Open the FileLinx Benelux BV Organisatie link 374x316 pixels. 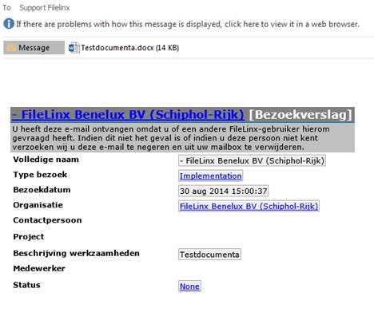coord(249,206)
